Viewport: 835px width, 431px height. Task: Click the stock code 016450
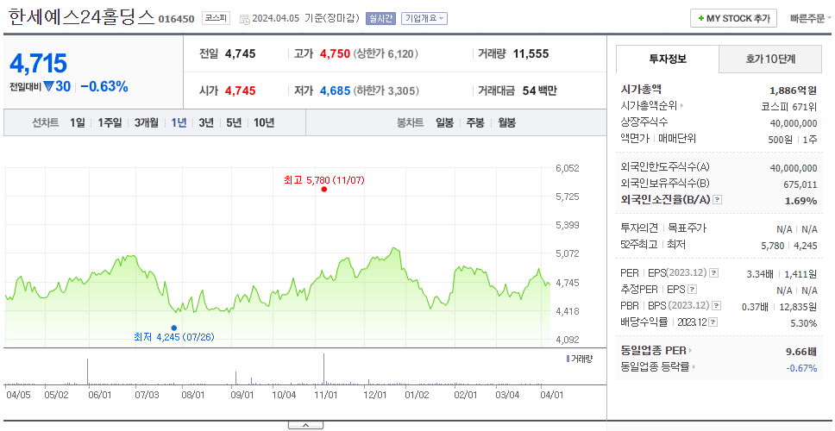coord(176,19)
